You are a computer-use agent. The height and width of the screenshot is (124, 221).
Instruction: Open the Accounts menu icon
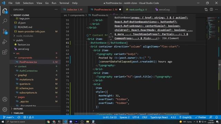click(x=4, y=99)
